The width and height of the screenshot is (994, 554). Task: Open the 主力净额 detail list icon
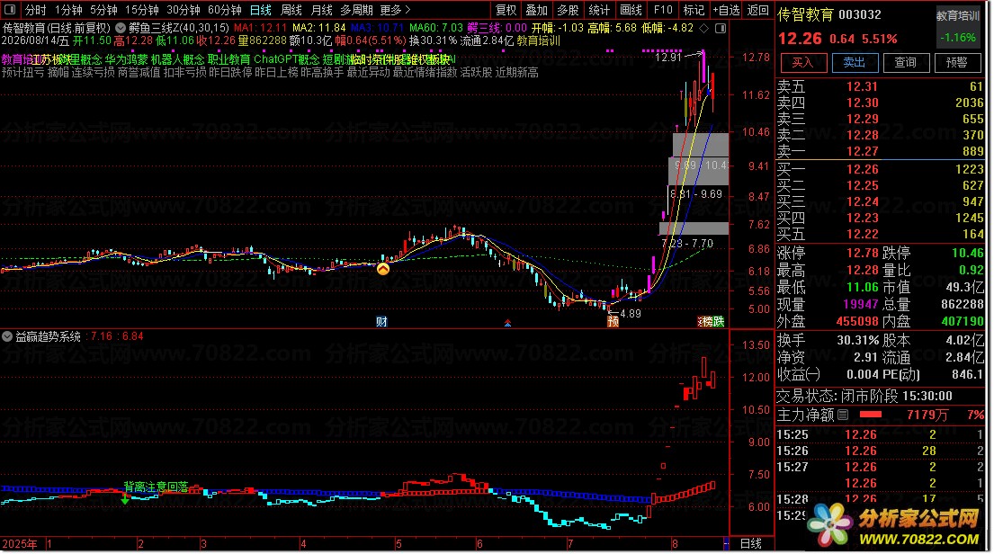[x=843, y=415]
